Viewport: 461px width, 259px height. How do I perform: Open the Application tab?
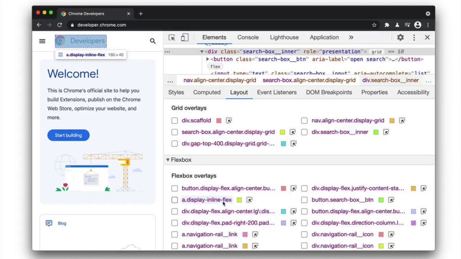324,37
